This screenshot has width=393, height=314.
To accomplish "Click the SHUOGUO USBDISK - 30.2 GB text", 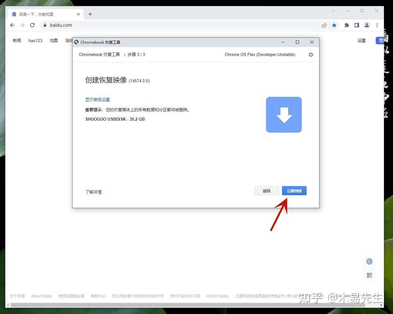I will click(x=115, y=119).
